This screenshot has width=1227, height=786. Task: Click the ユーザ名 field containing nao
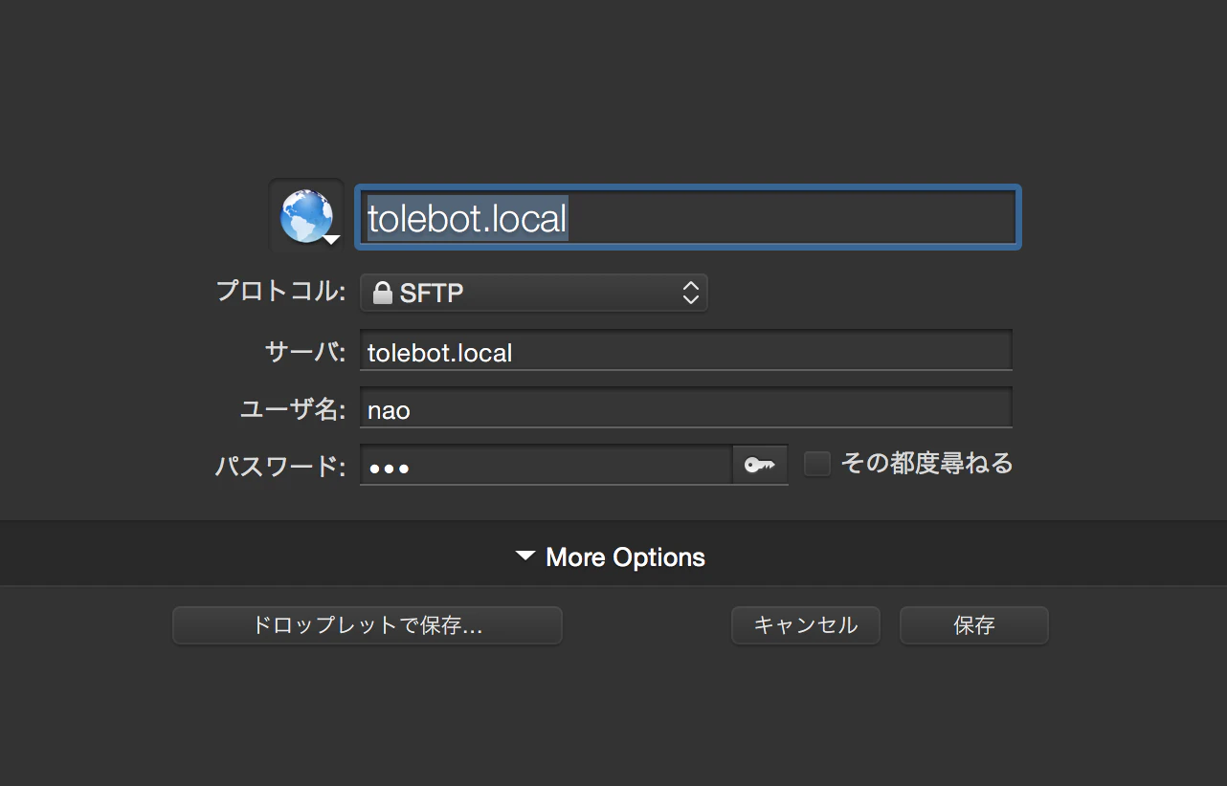[x=686, y=408]
